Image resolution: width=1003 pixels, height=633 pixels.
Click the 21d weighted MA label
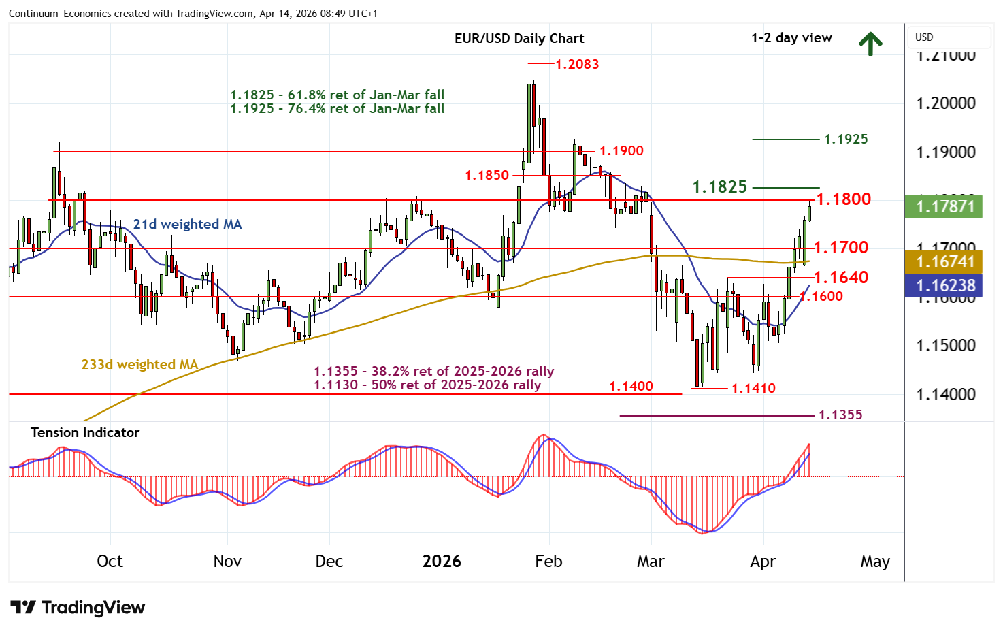pos(187,225)
